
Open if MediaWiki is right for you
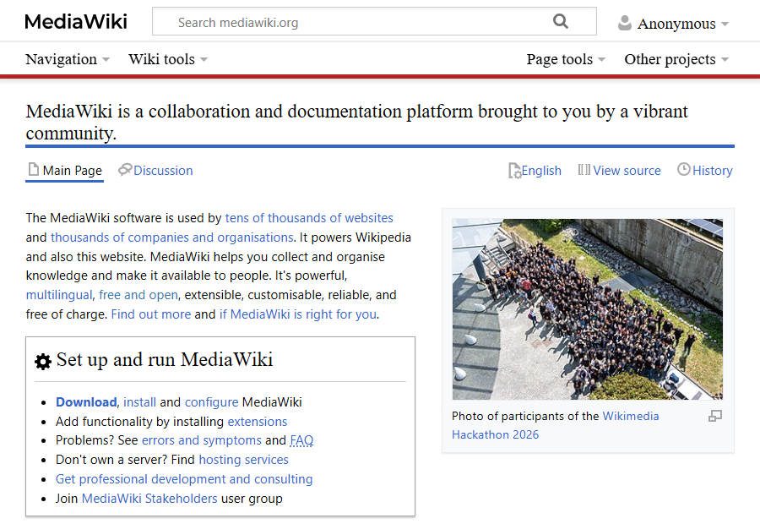coord(298,314)
